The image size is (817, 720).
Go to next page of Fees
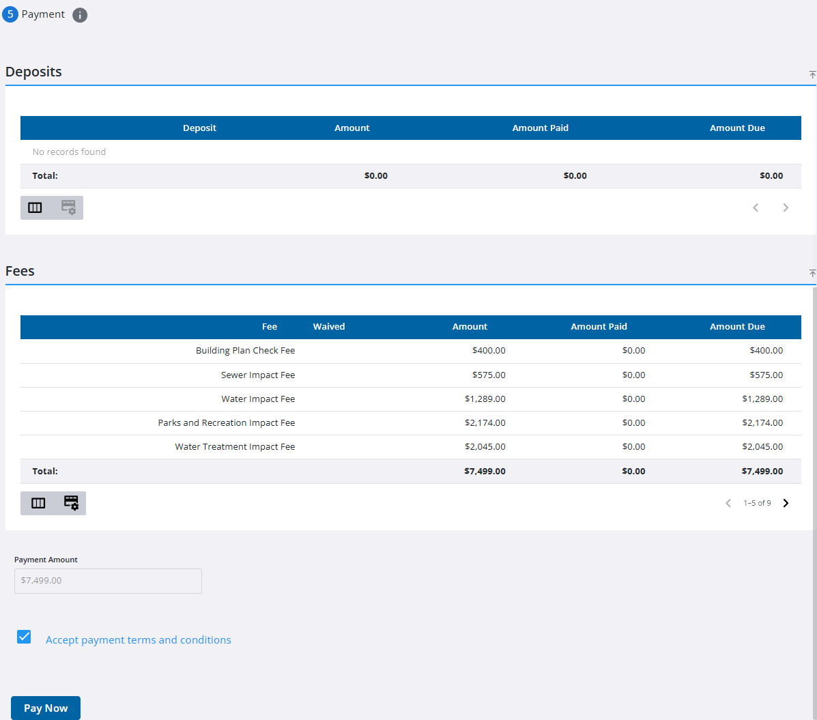tap(786, 503)
